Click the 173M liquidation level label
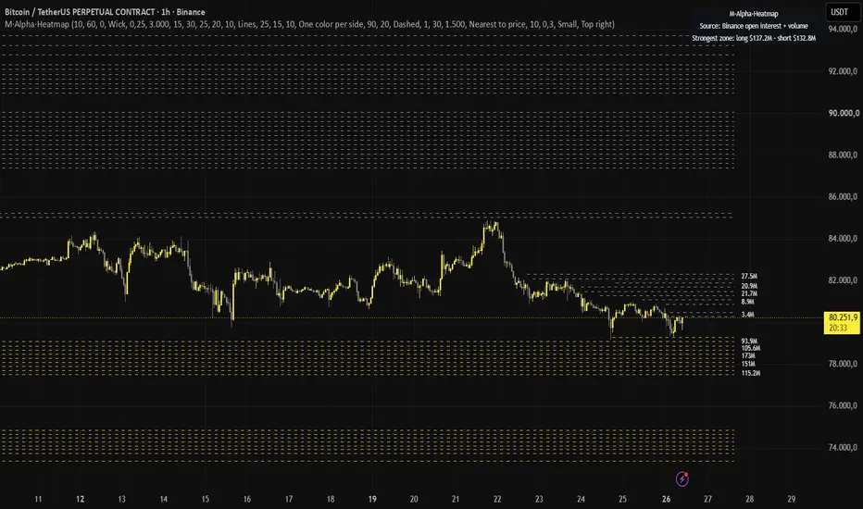 748,356
